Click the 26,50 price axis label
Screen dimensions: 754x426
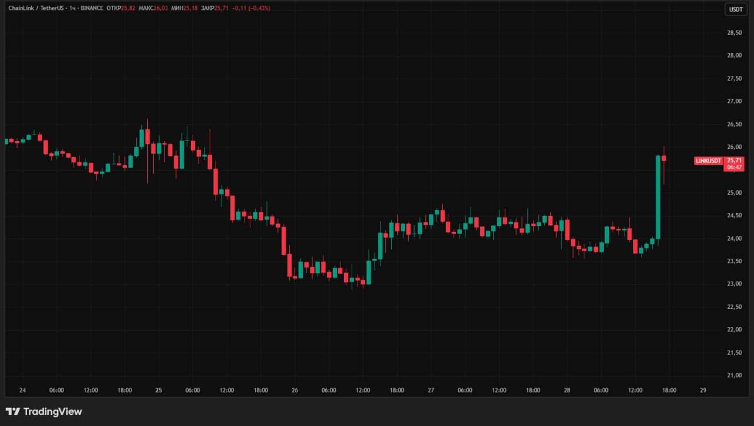(734, 124)
